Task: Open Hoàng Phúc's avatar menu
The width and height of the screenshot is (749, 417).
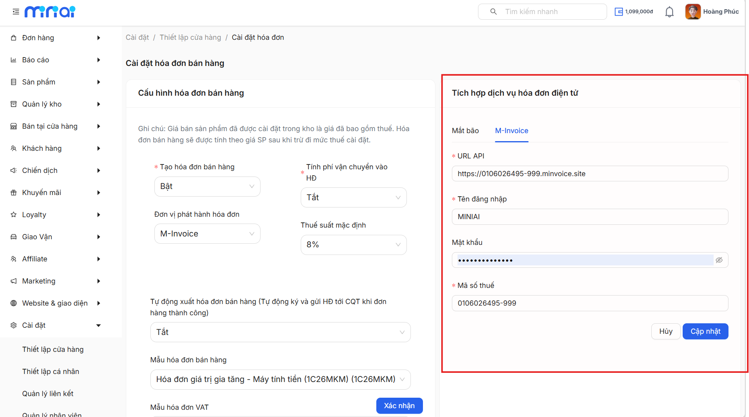Action: [x=693, y=12]
